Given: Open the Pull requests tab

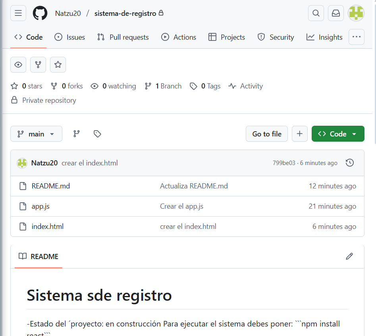Looking at the screenshot, I should [123, 37].
